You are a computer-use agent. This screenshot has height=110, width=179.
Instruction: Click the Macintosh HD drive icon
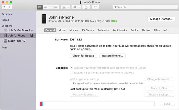(x=5, y=41)
